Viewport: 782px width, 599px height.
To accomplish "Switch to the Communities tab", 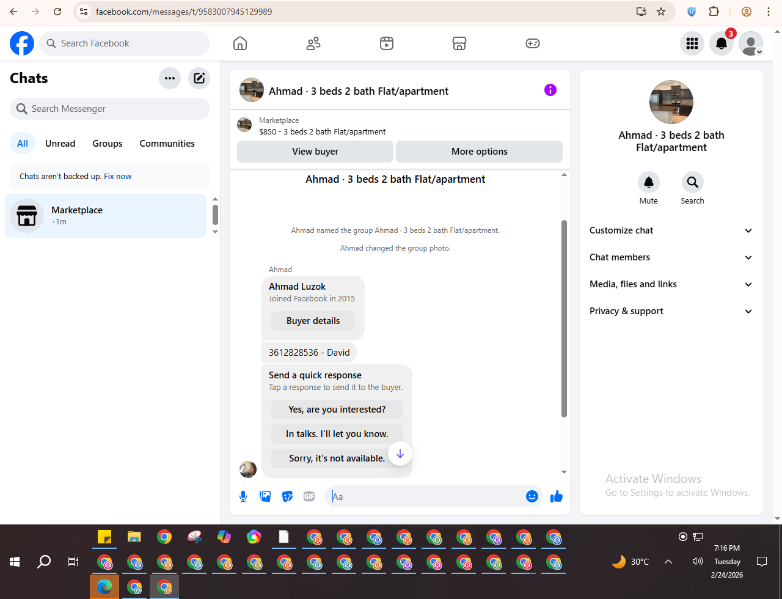I will tap(167, 144).
